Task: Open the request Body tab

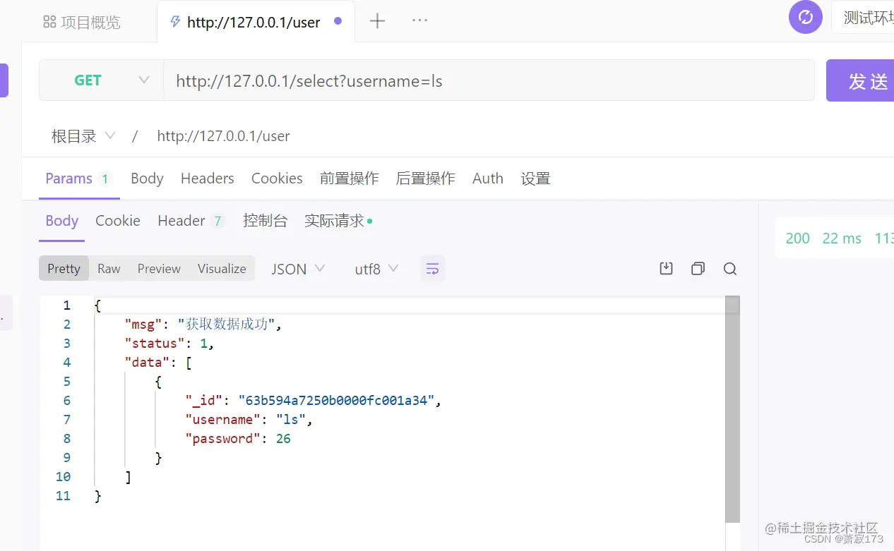Action: [x=147, y=178]
